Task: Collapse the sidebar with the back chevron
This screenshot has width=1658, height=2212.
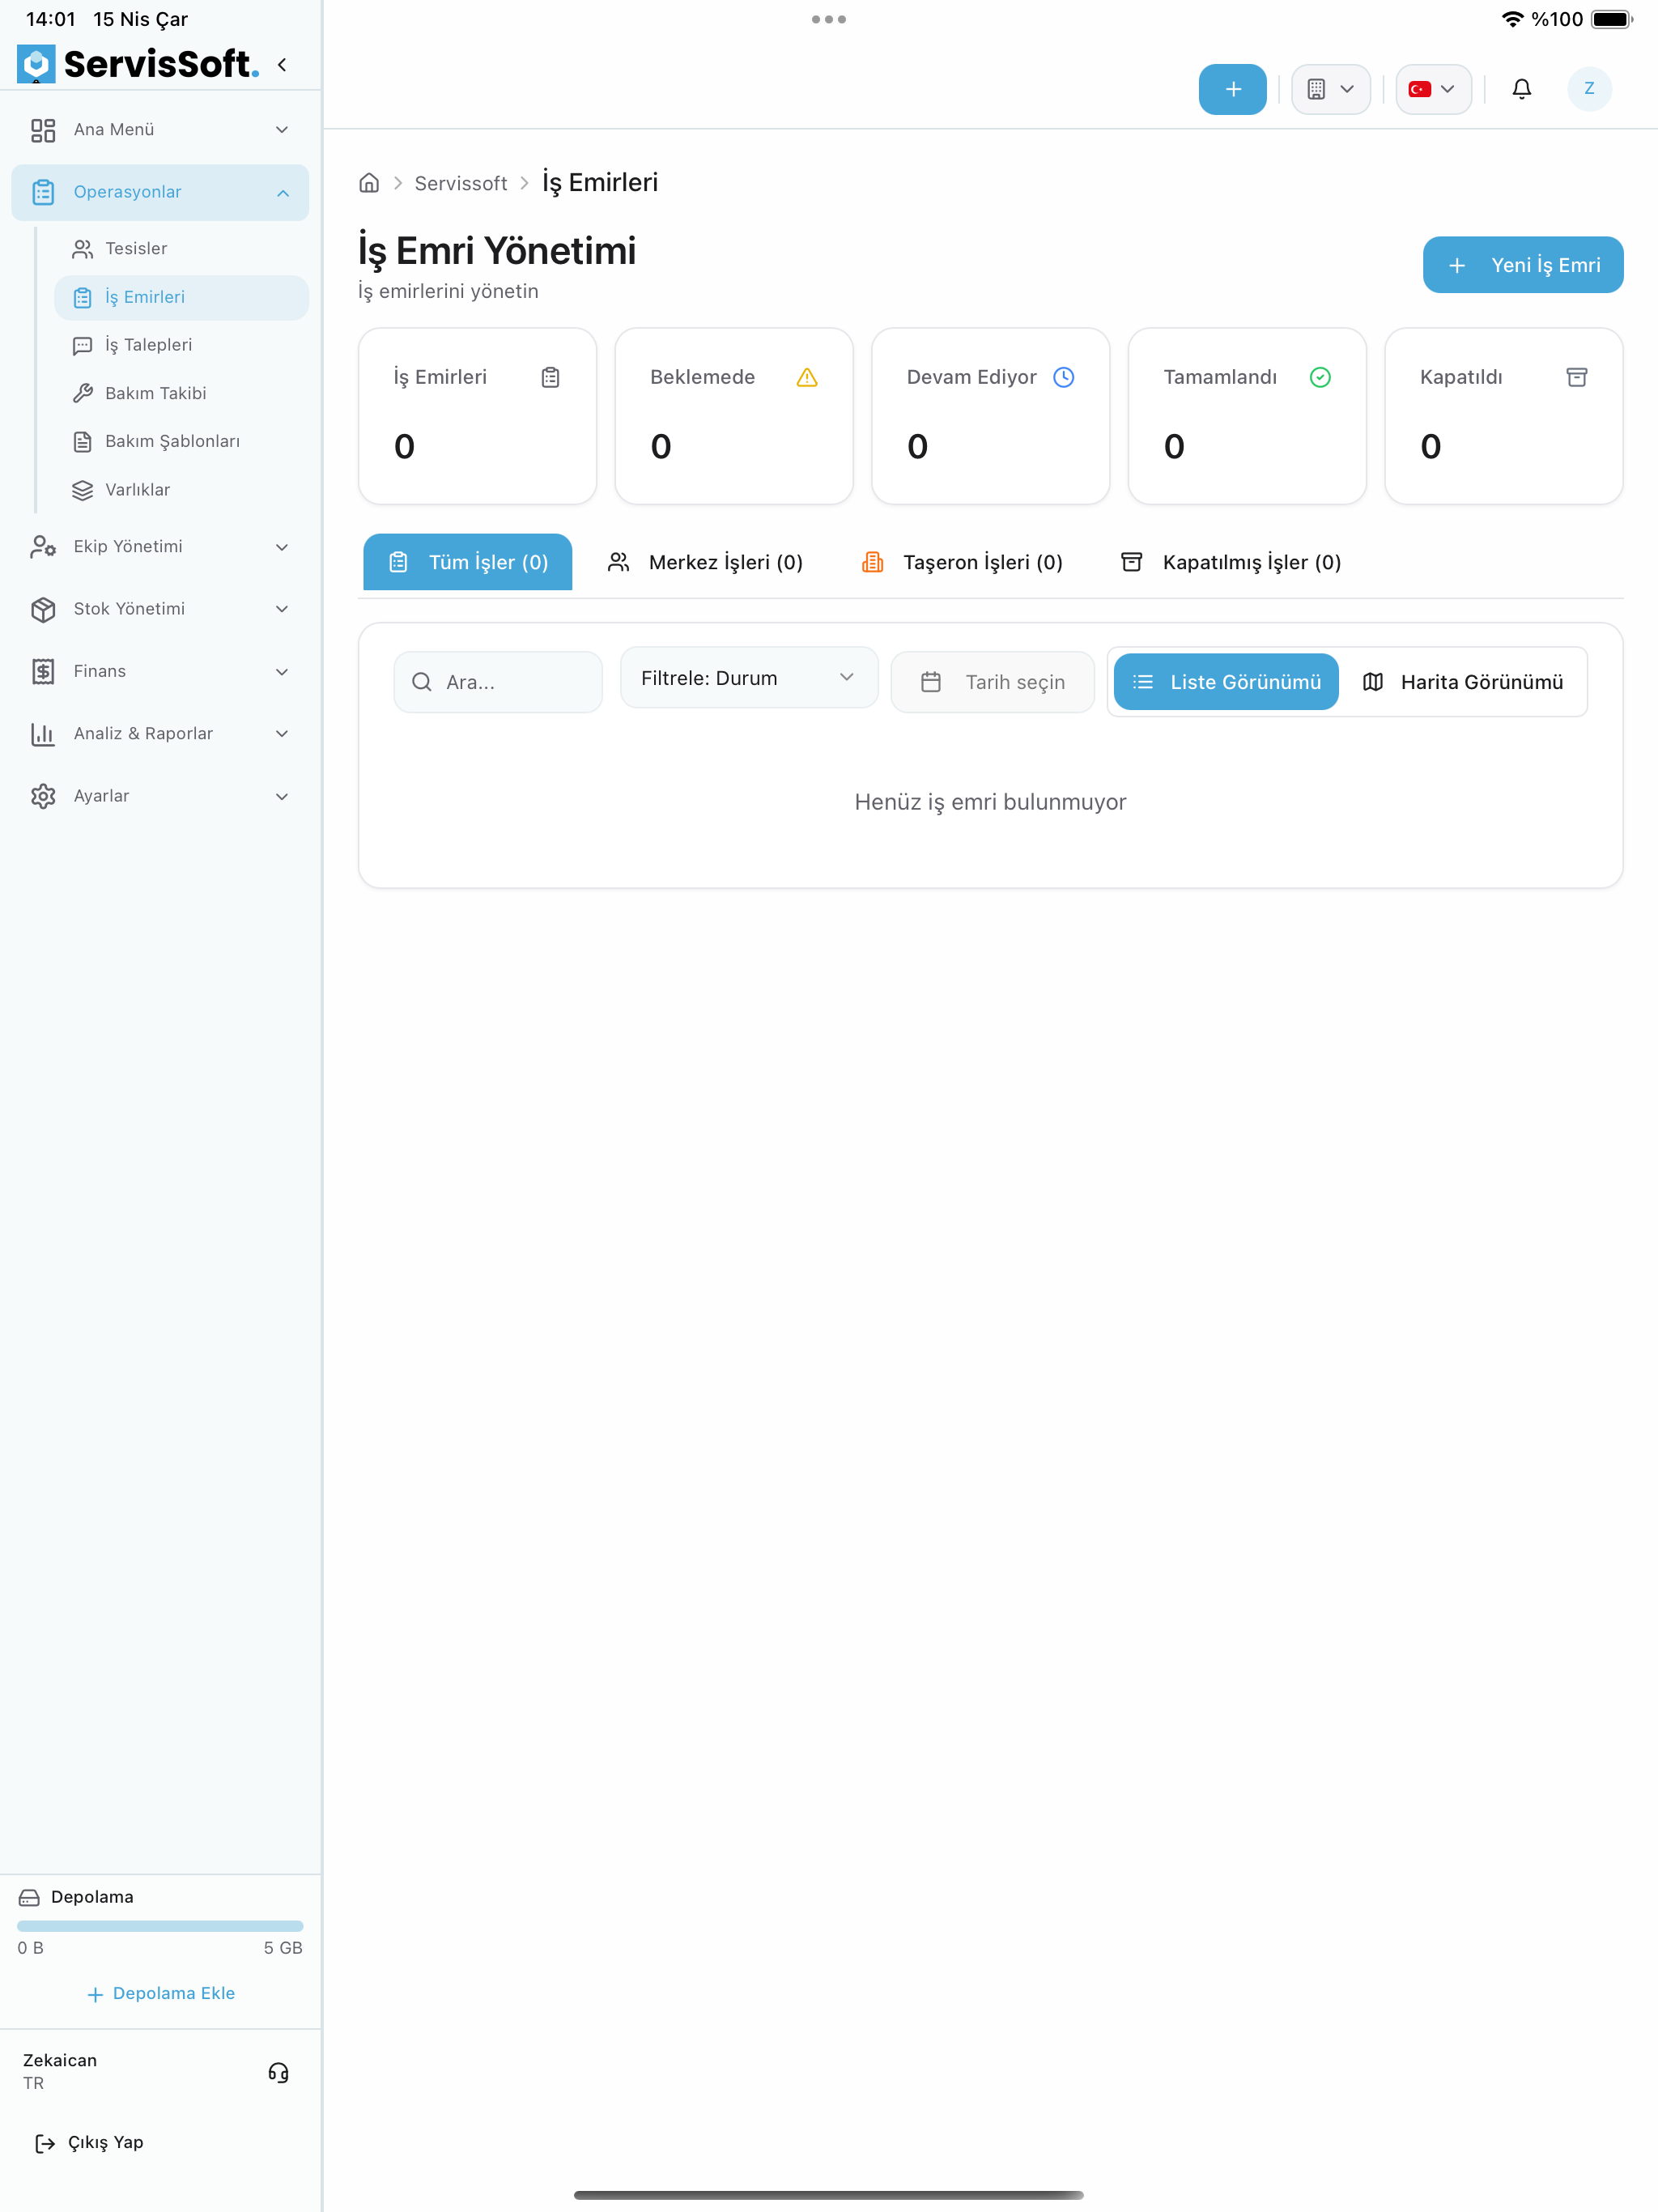Action: (282, 65)
